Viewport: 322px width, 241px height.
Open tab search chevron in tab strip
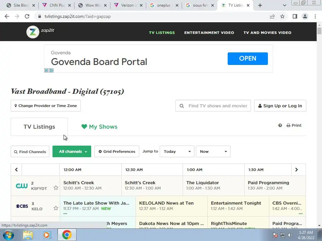point(284,5)
